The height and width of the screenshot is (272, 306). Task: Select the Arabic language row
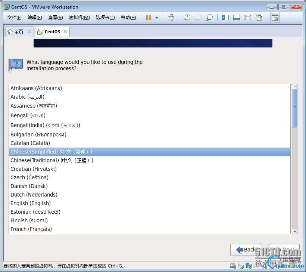click(x=150, y=97)
